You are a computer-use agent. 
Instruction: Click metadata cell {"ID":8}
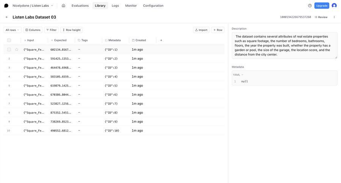coord(111,113)
